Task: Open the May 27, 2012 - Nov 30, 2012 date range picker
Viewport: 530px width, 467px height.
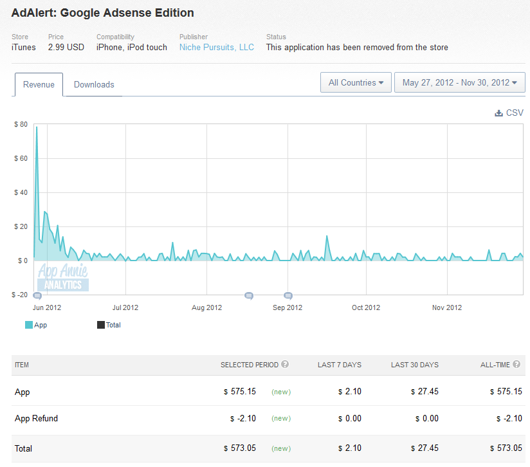Action: coord(460,82)
